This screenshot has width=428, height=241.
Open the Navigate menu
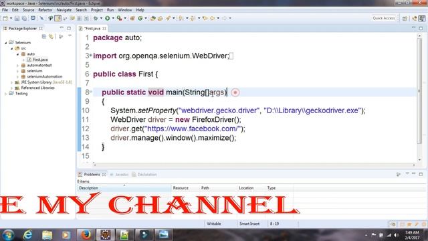(x=64, y=10)
